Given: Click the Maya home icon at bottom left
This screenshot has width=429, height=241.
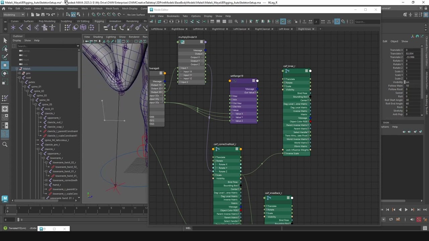Looking at the screenshot, I should pyautogui.click(x=5, y=198).
